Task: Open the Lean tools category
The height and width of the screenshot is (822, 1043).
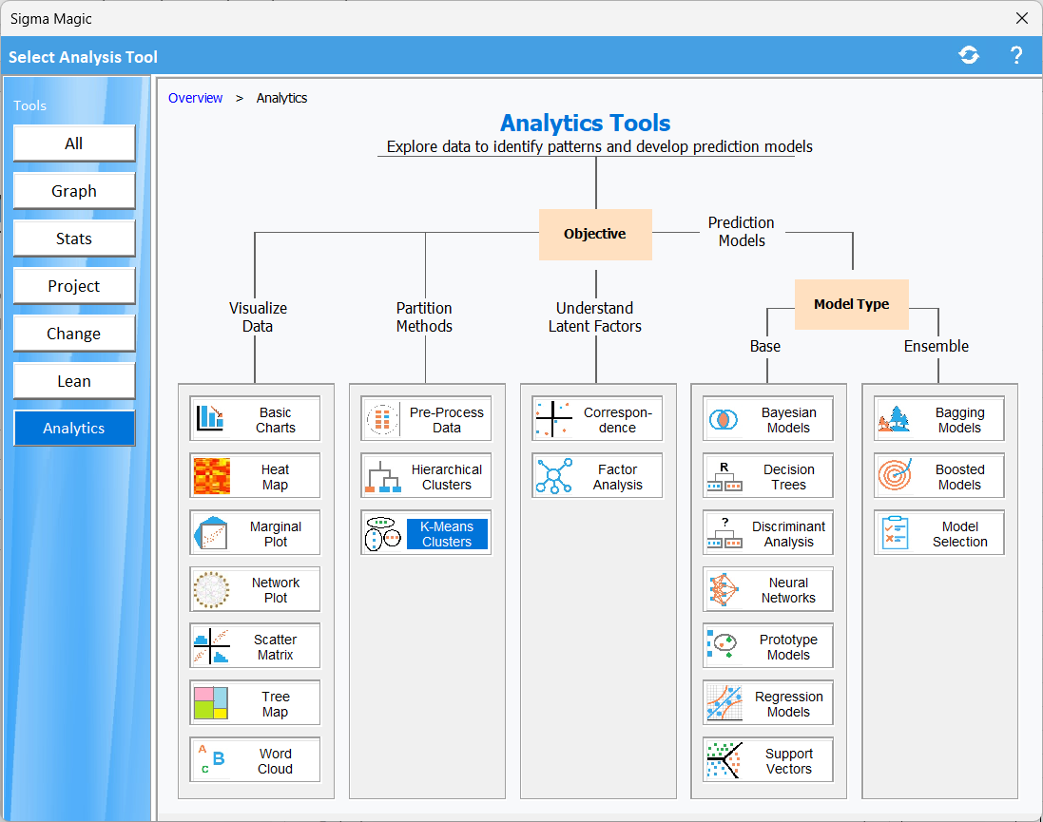Action: [74, 381]
